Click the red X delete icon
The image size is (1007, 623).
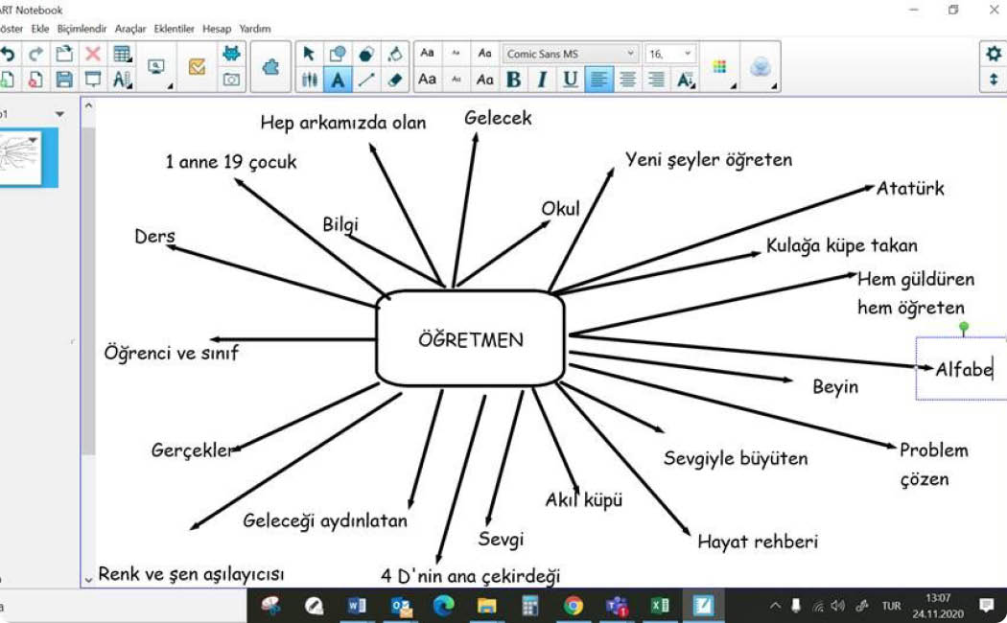93,54
